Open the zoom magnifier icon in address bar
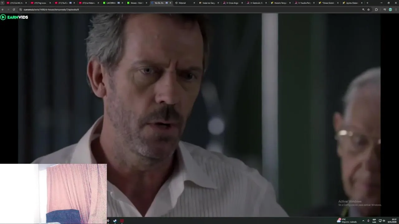 point(363,10)
